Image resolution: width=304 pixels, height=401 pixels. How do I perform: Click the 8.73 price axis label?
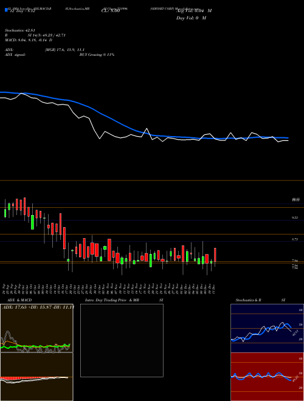coord(295,239)
